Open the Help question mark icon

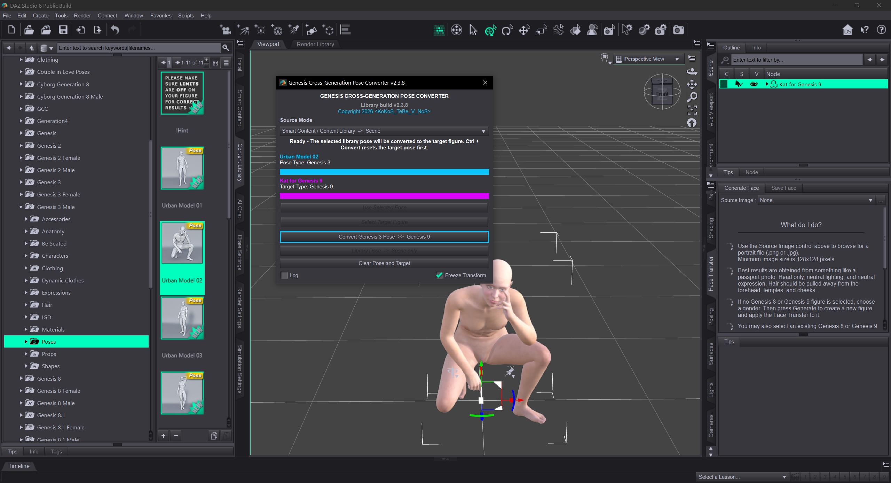(882, 30)
